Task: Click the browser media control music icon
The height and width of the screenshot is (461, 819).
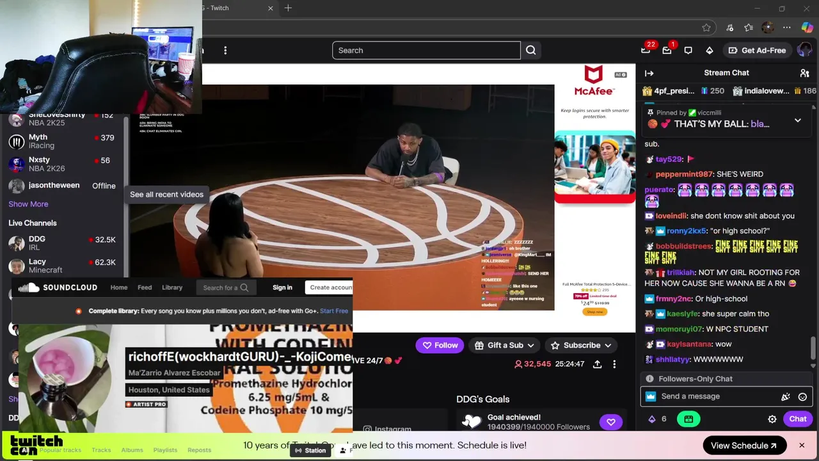Action: (x=729, y=28)
